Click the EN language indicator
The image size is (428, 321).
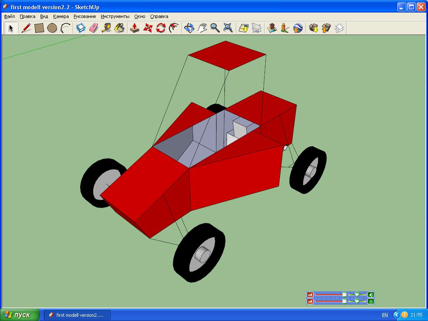tap(385, 315)
